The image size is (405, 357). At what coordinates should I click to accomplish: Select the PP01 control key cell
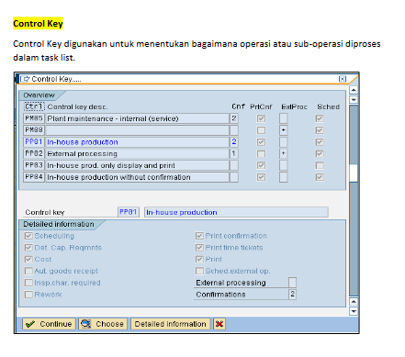tap(34, 141)
